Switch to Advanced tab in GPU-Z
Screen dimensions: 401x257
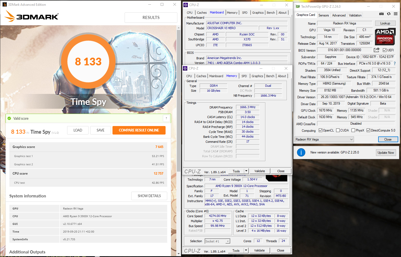[x=339, y=15]
